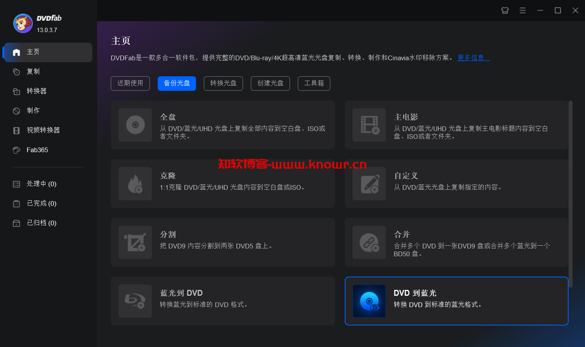Select the 主电影 copy mode card
The height and width of the screenshot is (347, 585).
tap(456, 125)
